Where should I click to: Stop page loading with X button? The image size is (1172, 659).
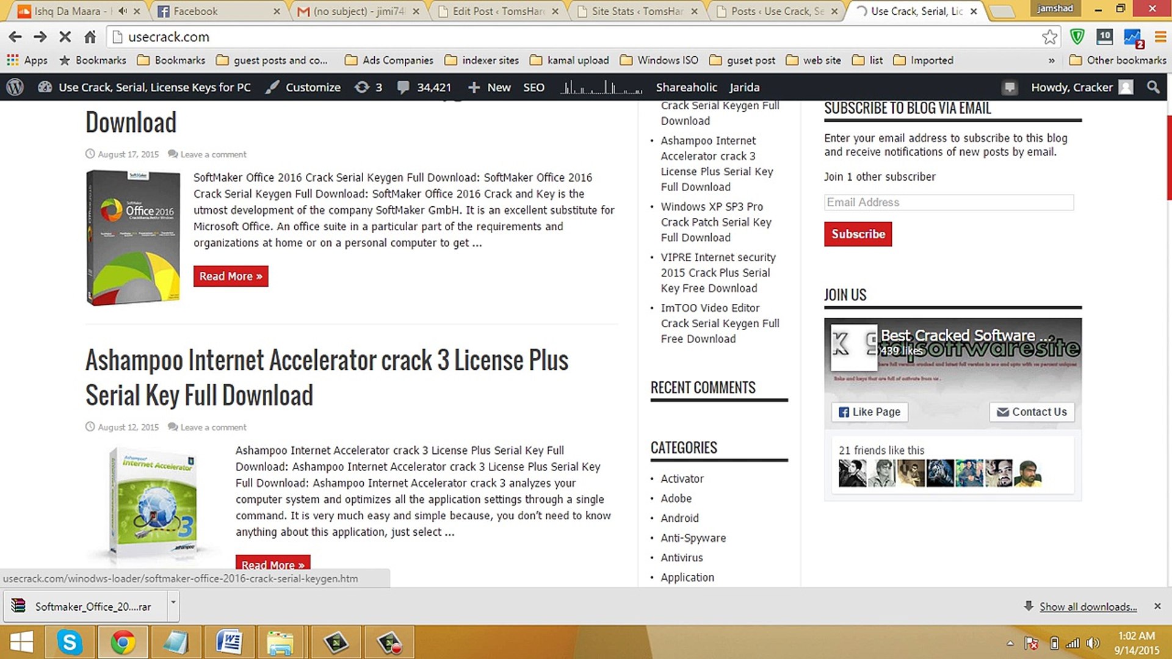(65, 37)
